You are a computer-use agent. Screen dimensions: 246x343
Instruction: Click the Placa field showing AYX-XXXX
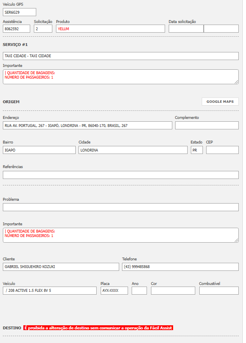pyautogui.click(x=114, y=291)
